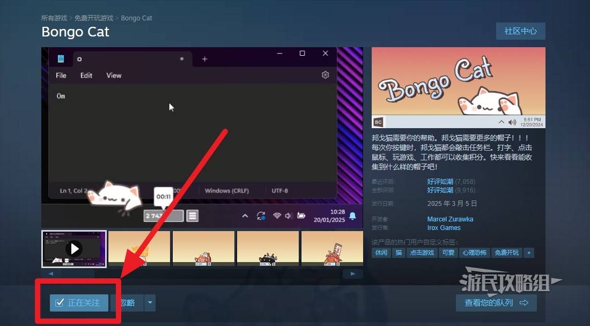Select the second screenshot thumbnail

click(139, 249)
